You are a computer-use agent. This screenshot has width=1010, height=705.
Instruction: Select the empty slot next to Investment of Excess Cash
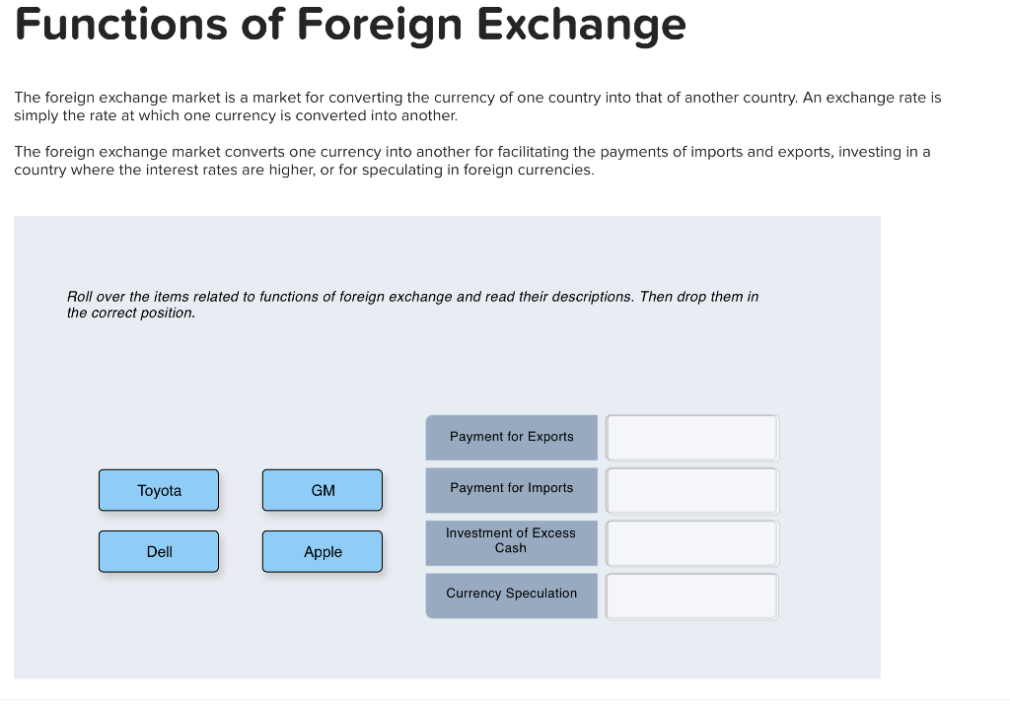pos(691,542)
